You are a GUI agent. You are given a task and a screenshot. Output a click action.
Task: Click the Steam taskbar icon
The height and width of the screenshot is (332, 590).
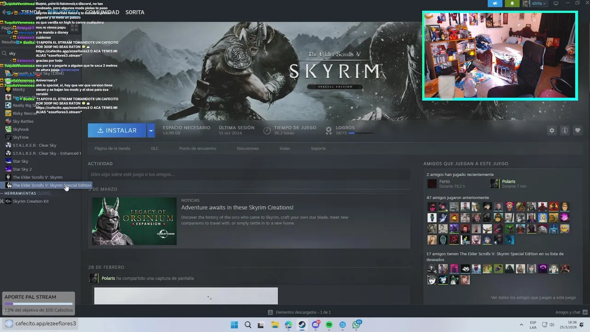pos(302,325)
